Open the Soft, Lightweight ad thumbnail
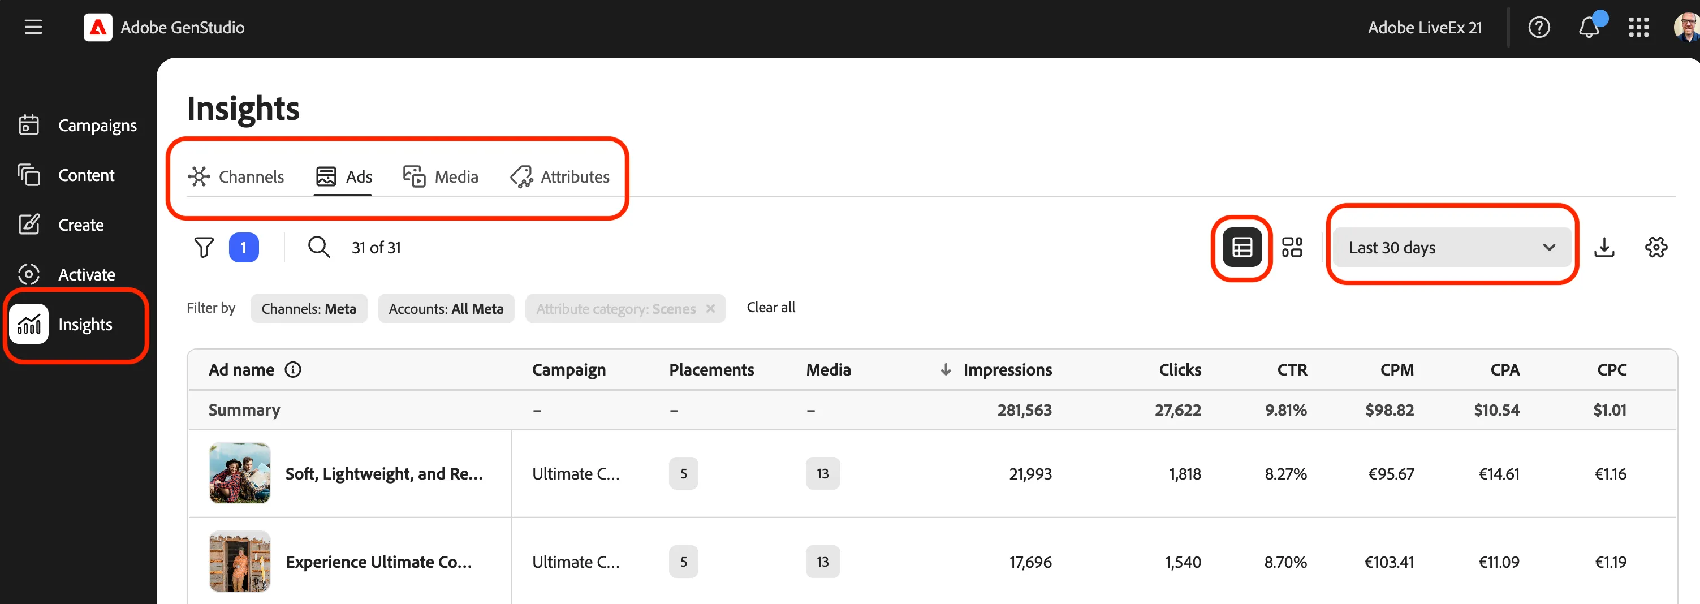1700x604 pixels. coord(240,473)
